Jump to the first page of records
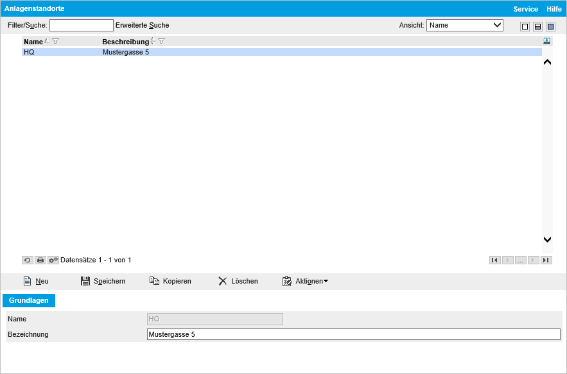Viewport: 567px width, 374px height. (494, 260)
